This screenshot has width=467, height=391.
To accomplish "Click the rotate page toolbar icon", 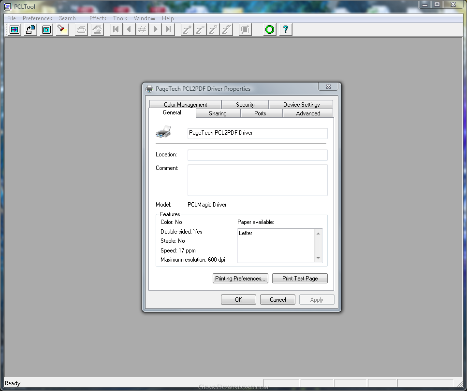I will 245,29.
